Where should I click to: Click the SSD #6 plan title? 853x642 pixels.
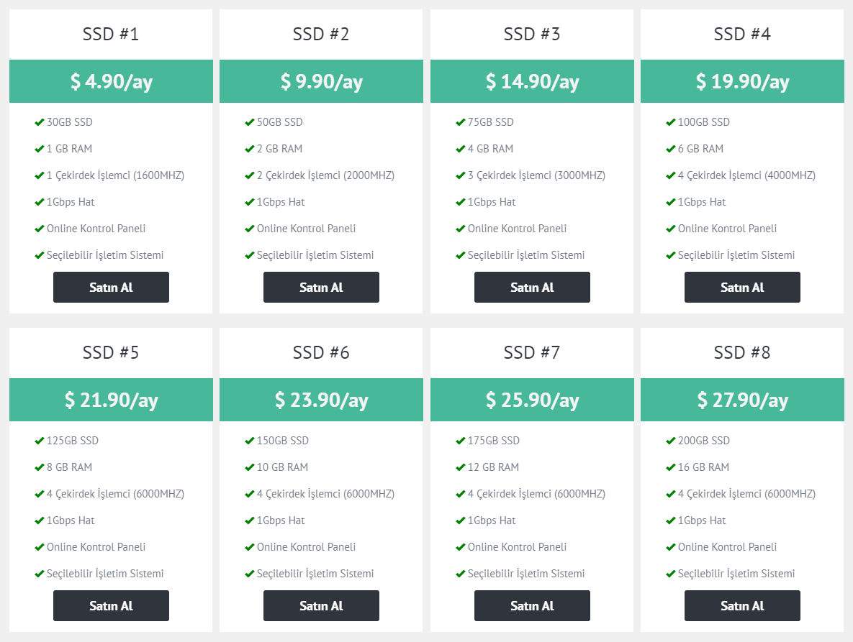click(321, 352)
